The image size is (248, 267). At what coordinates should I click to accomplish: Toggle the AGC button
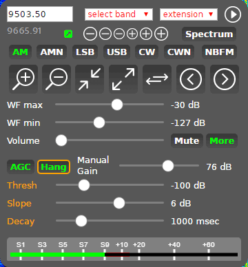[21, 167]
